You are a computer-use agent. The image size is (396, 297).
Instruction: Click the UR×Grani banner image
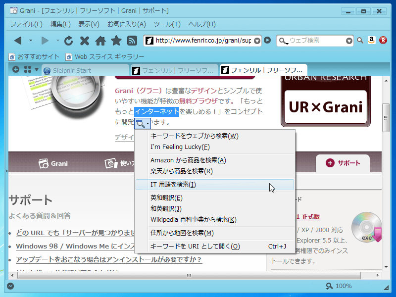(326, 101)
